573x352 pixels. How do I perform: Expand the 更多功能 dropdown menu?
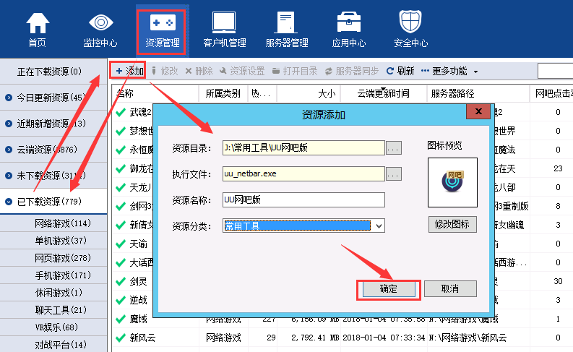pos(449,71)
